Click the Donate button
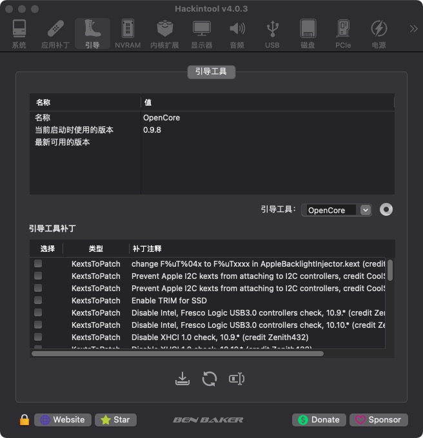 (319, 419)
